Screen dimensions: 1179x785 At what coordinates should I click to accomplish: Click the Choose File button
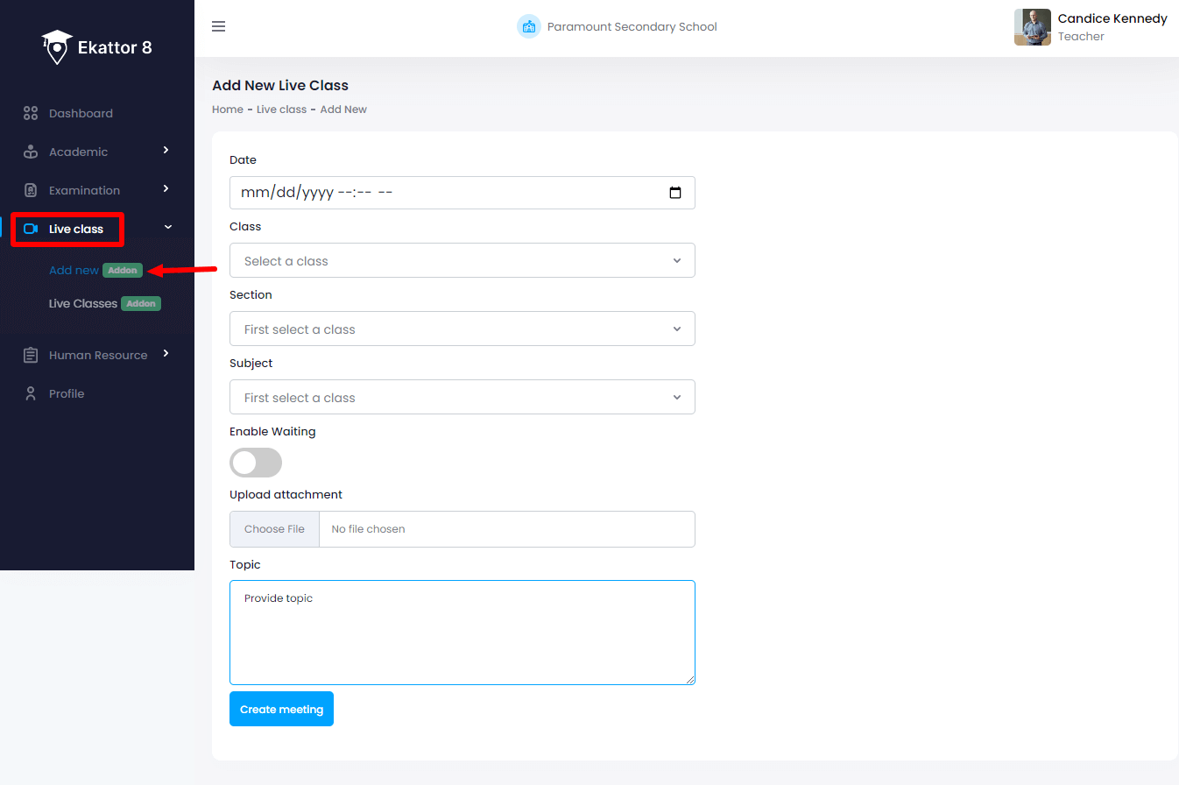[x=273, y=529]
